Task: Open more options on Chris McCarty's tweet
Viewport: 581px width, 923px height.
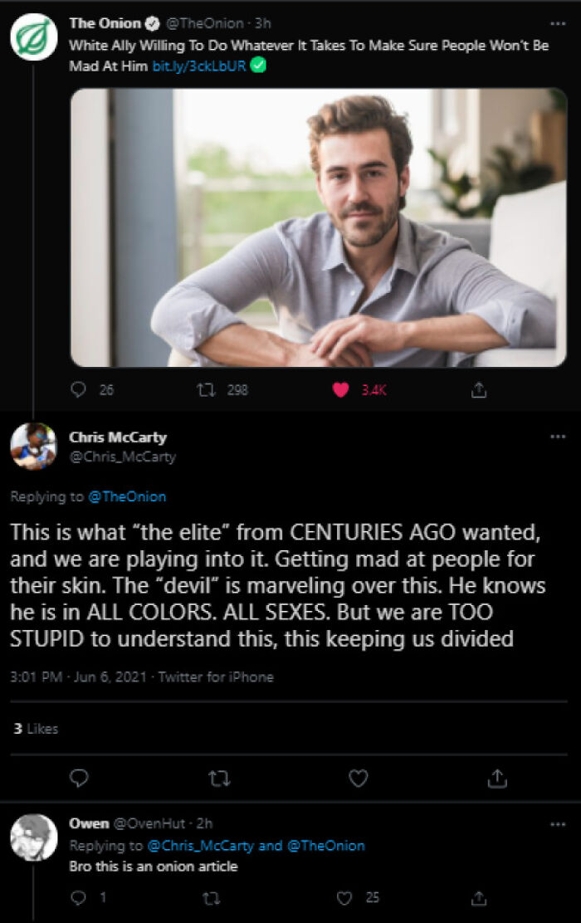Action: click(557, 436)
